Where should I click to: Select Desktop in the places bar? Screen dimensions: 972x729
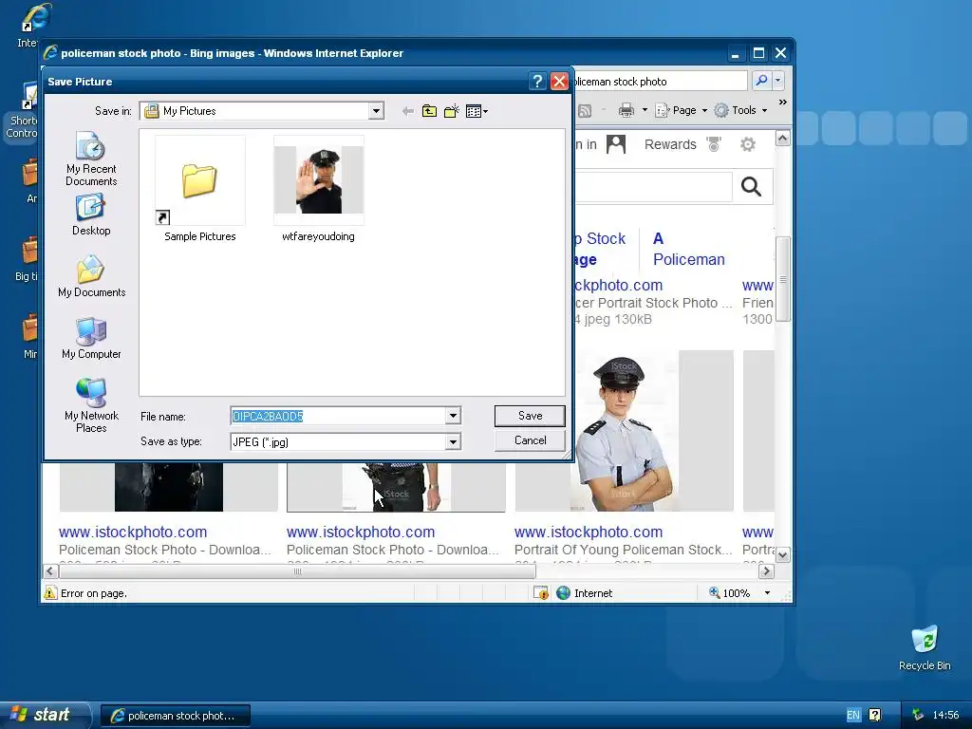91,215
